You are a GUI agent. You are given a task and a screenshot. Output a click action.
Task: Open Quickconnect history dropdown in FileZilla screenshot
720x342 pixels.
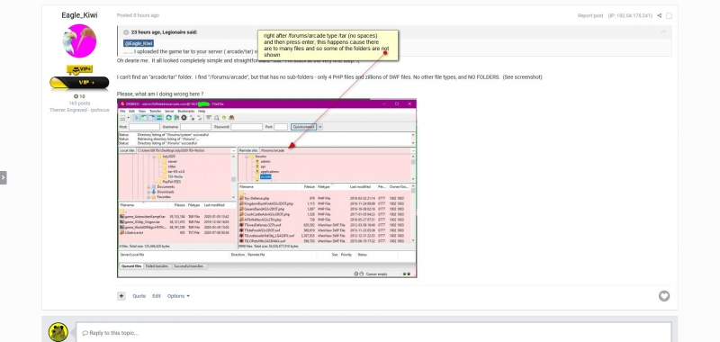pos(320,127)
